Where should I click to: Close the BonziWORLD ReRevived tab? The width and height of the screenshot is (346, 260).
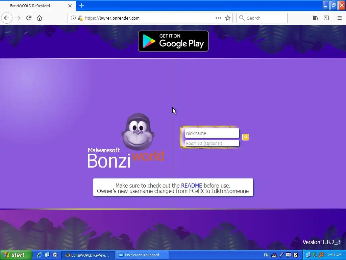tap(70, 6)
